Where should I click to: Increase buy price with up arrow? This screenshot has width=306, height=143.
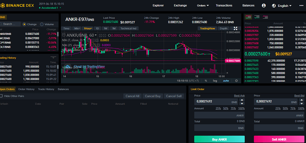click(242, 100)
